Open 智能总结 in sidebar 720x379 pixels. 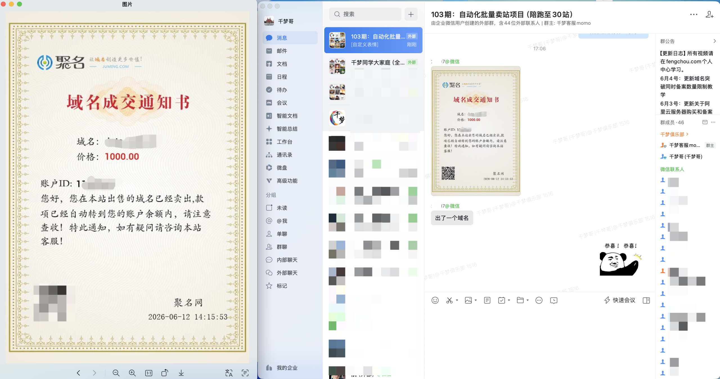pos(290,129)
